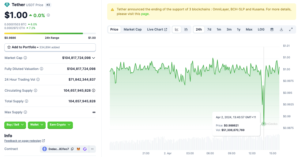This screenshot has height=157, width=298.
Task: Expand chart to fullscreen
Action: point(291,29)
